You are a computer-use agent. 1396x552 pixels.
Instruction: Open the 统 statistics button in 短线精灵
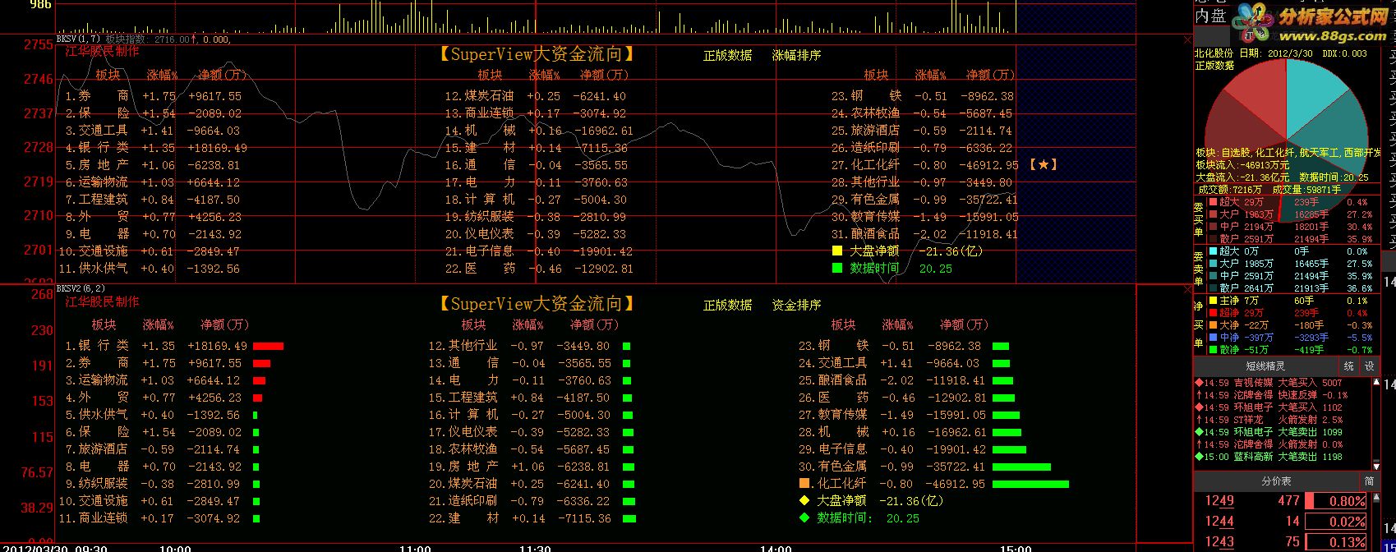(1350, 366)
